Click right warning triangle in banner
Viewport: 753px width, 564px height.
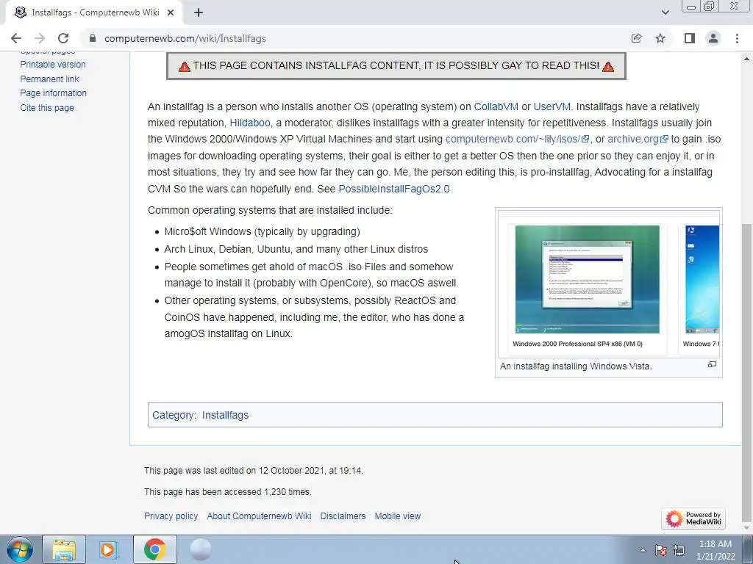pos(608,66)
